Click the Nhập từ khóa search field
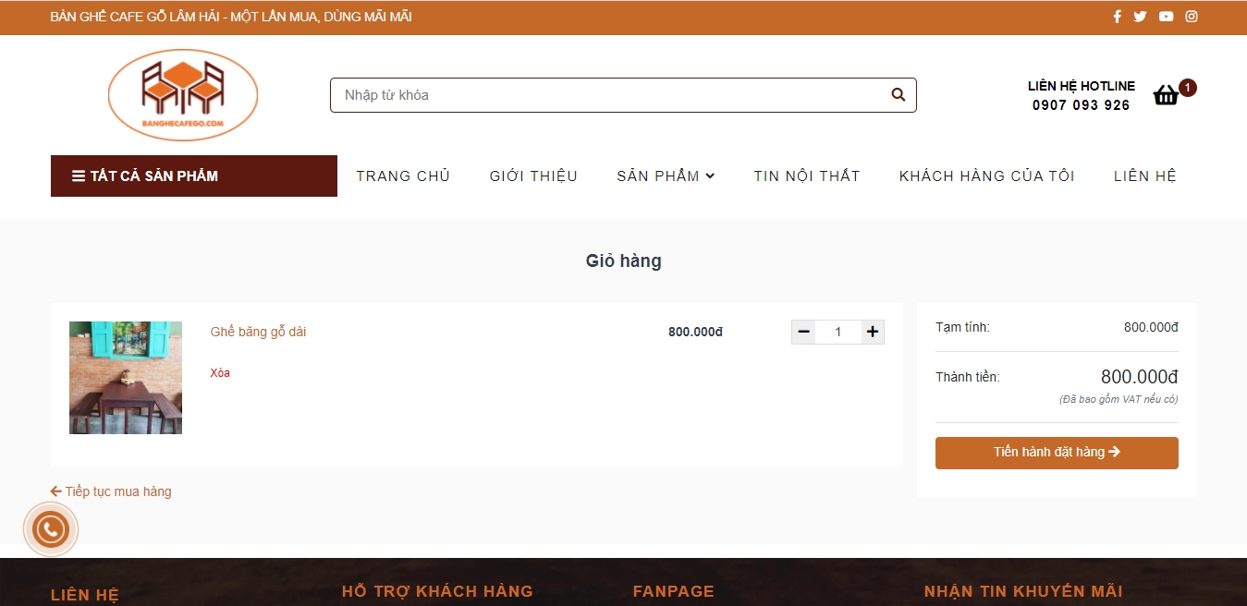The image size is (1247, 606). point(610,95)
